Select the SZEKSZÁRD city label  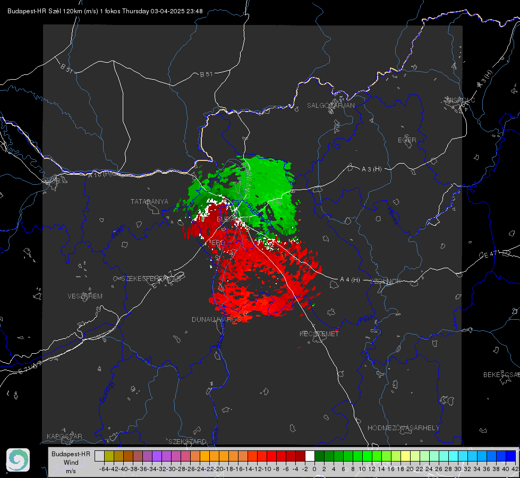pos(187,441)
